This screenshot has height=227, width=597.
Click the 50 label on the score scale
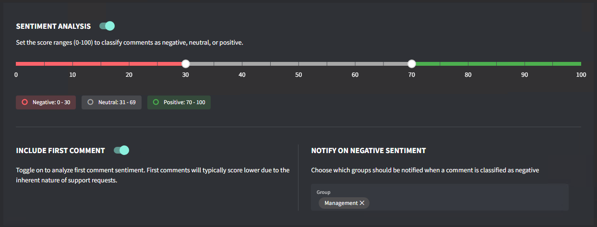298,75
